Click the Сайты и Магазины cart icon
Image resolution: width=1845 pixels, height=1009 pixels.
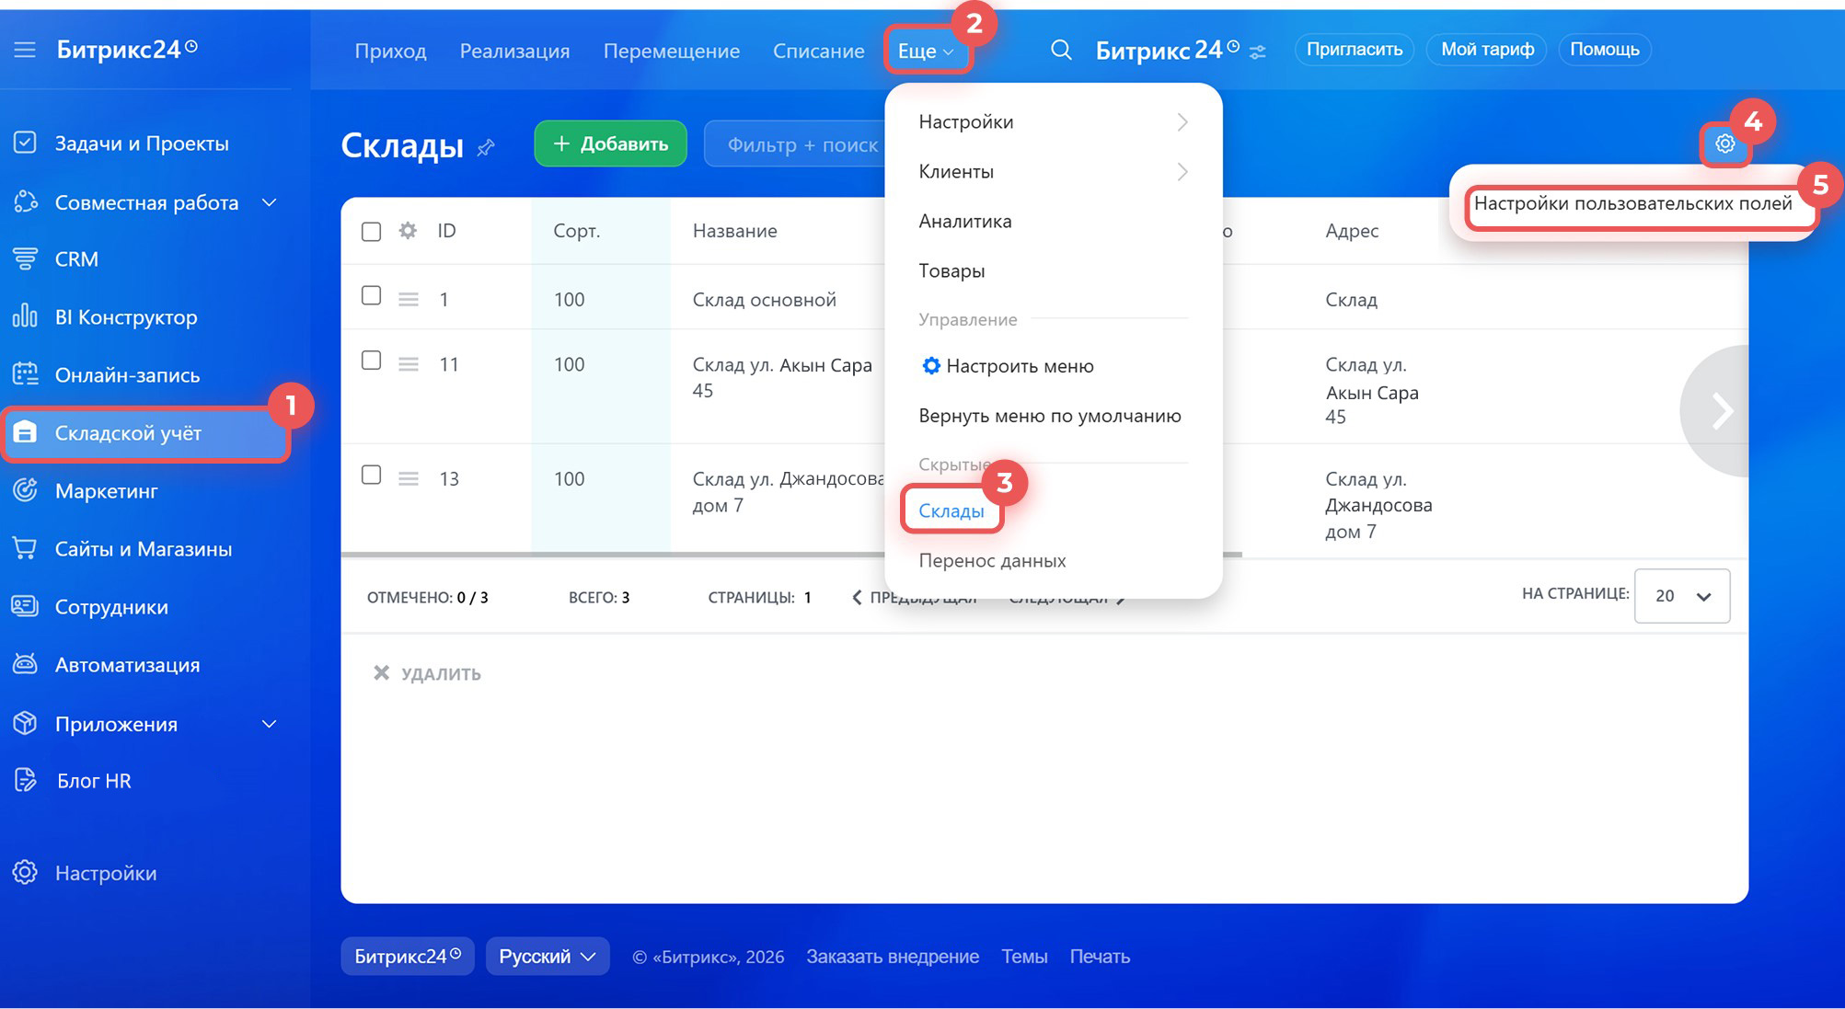[x=25, y=549]
